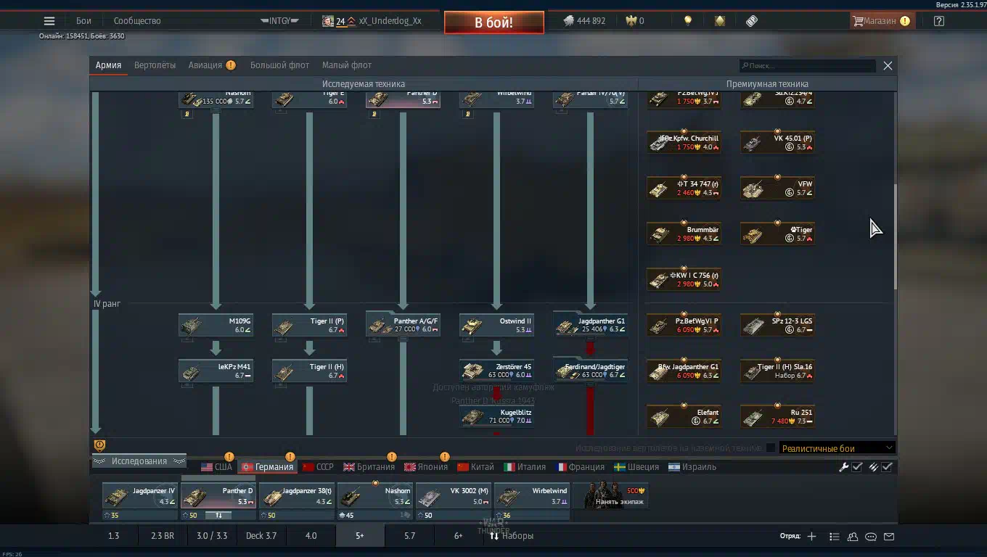Switch to the Авиация tab
The image size is (987, 557).
click(205, 65)
